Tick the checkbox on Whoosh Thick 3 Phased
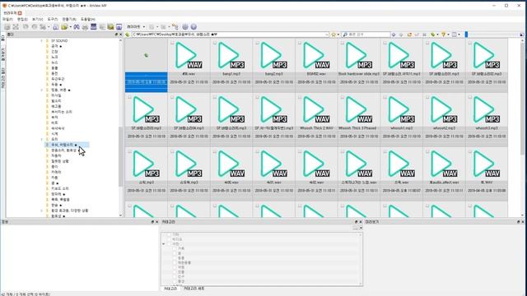Image resolution: width=527 pixels, height=296 pixels. click(343, 97)
